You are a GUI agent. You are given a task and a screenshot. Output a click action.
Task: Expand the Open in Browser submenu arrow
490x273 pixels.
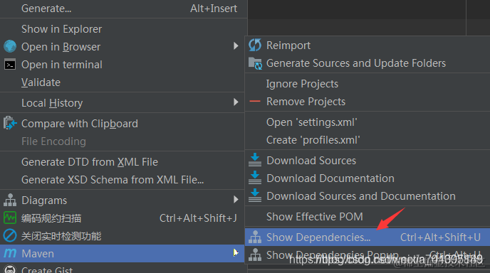236,46
